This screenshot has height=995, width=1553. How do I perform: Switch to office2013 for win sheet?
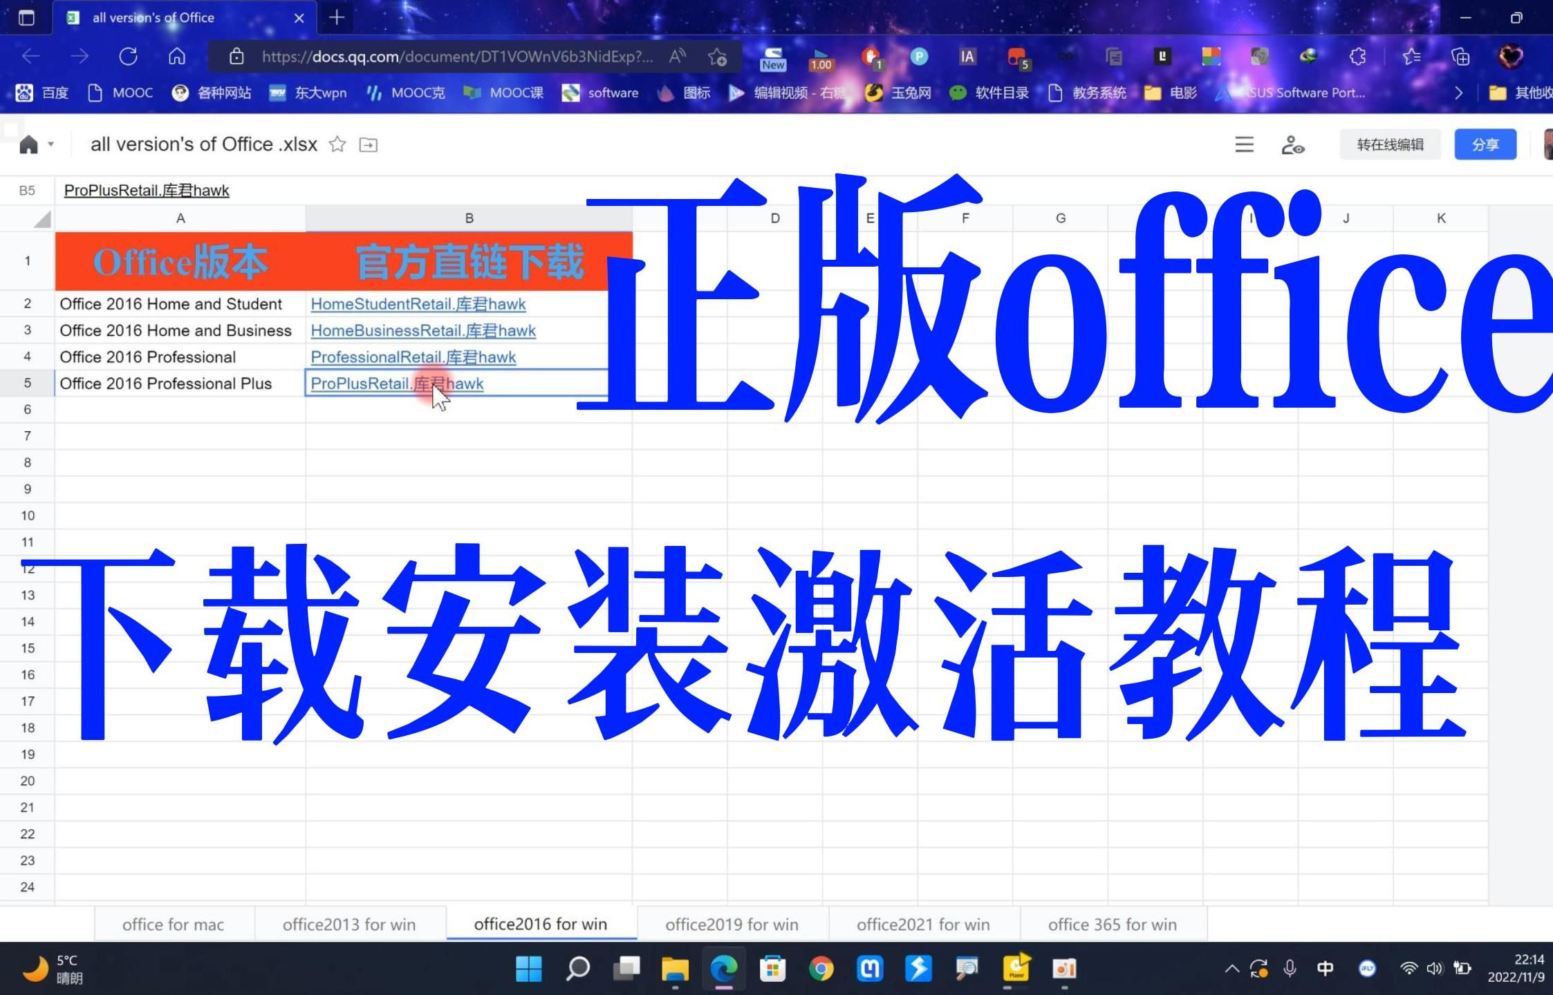(x=349, y=925)
